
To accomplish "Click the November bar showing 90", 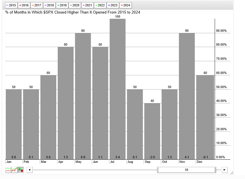I will (187, 95).
